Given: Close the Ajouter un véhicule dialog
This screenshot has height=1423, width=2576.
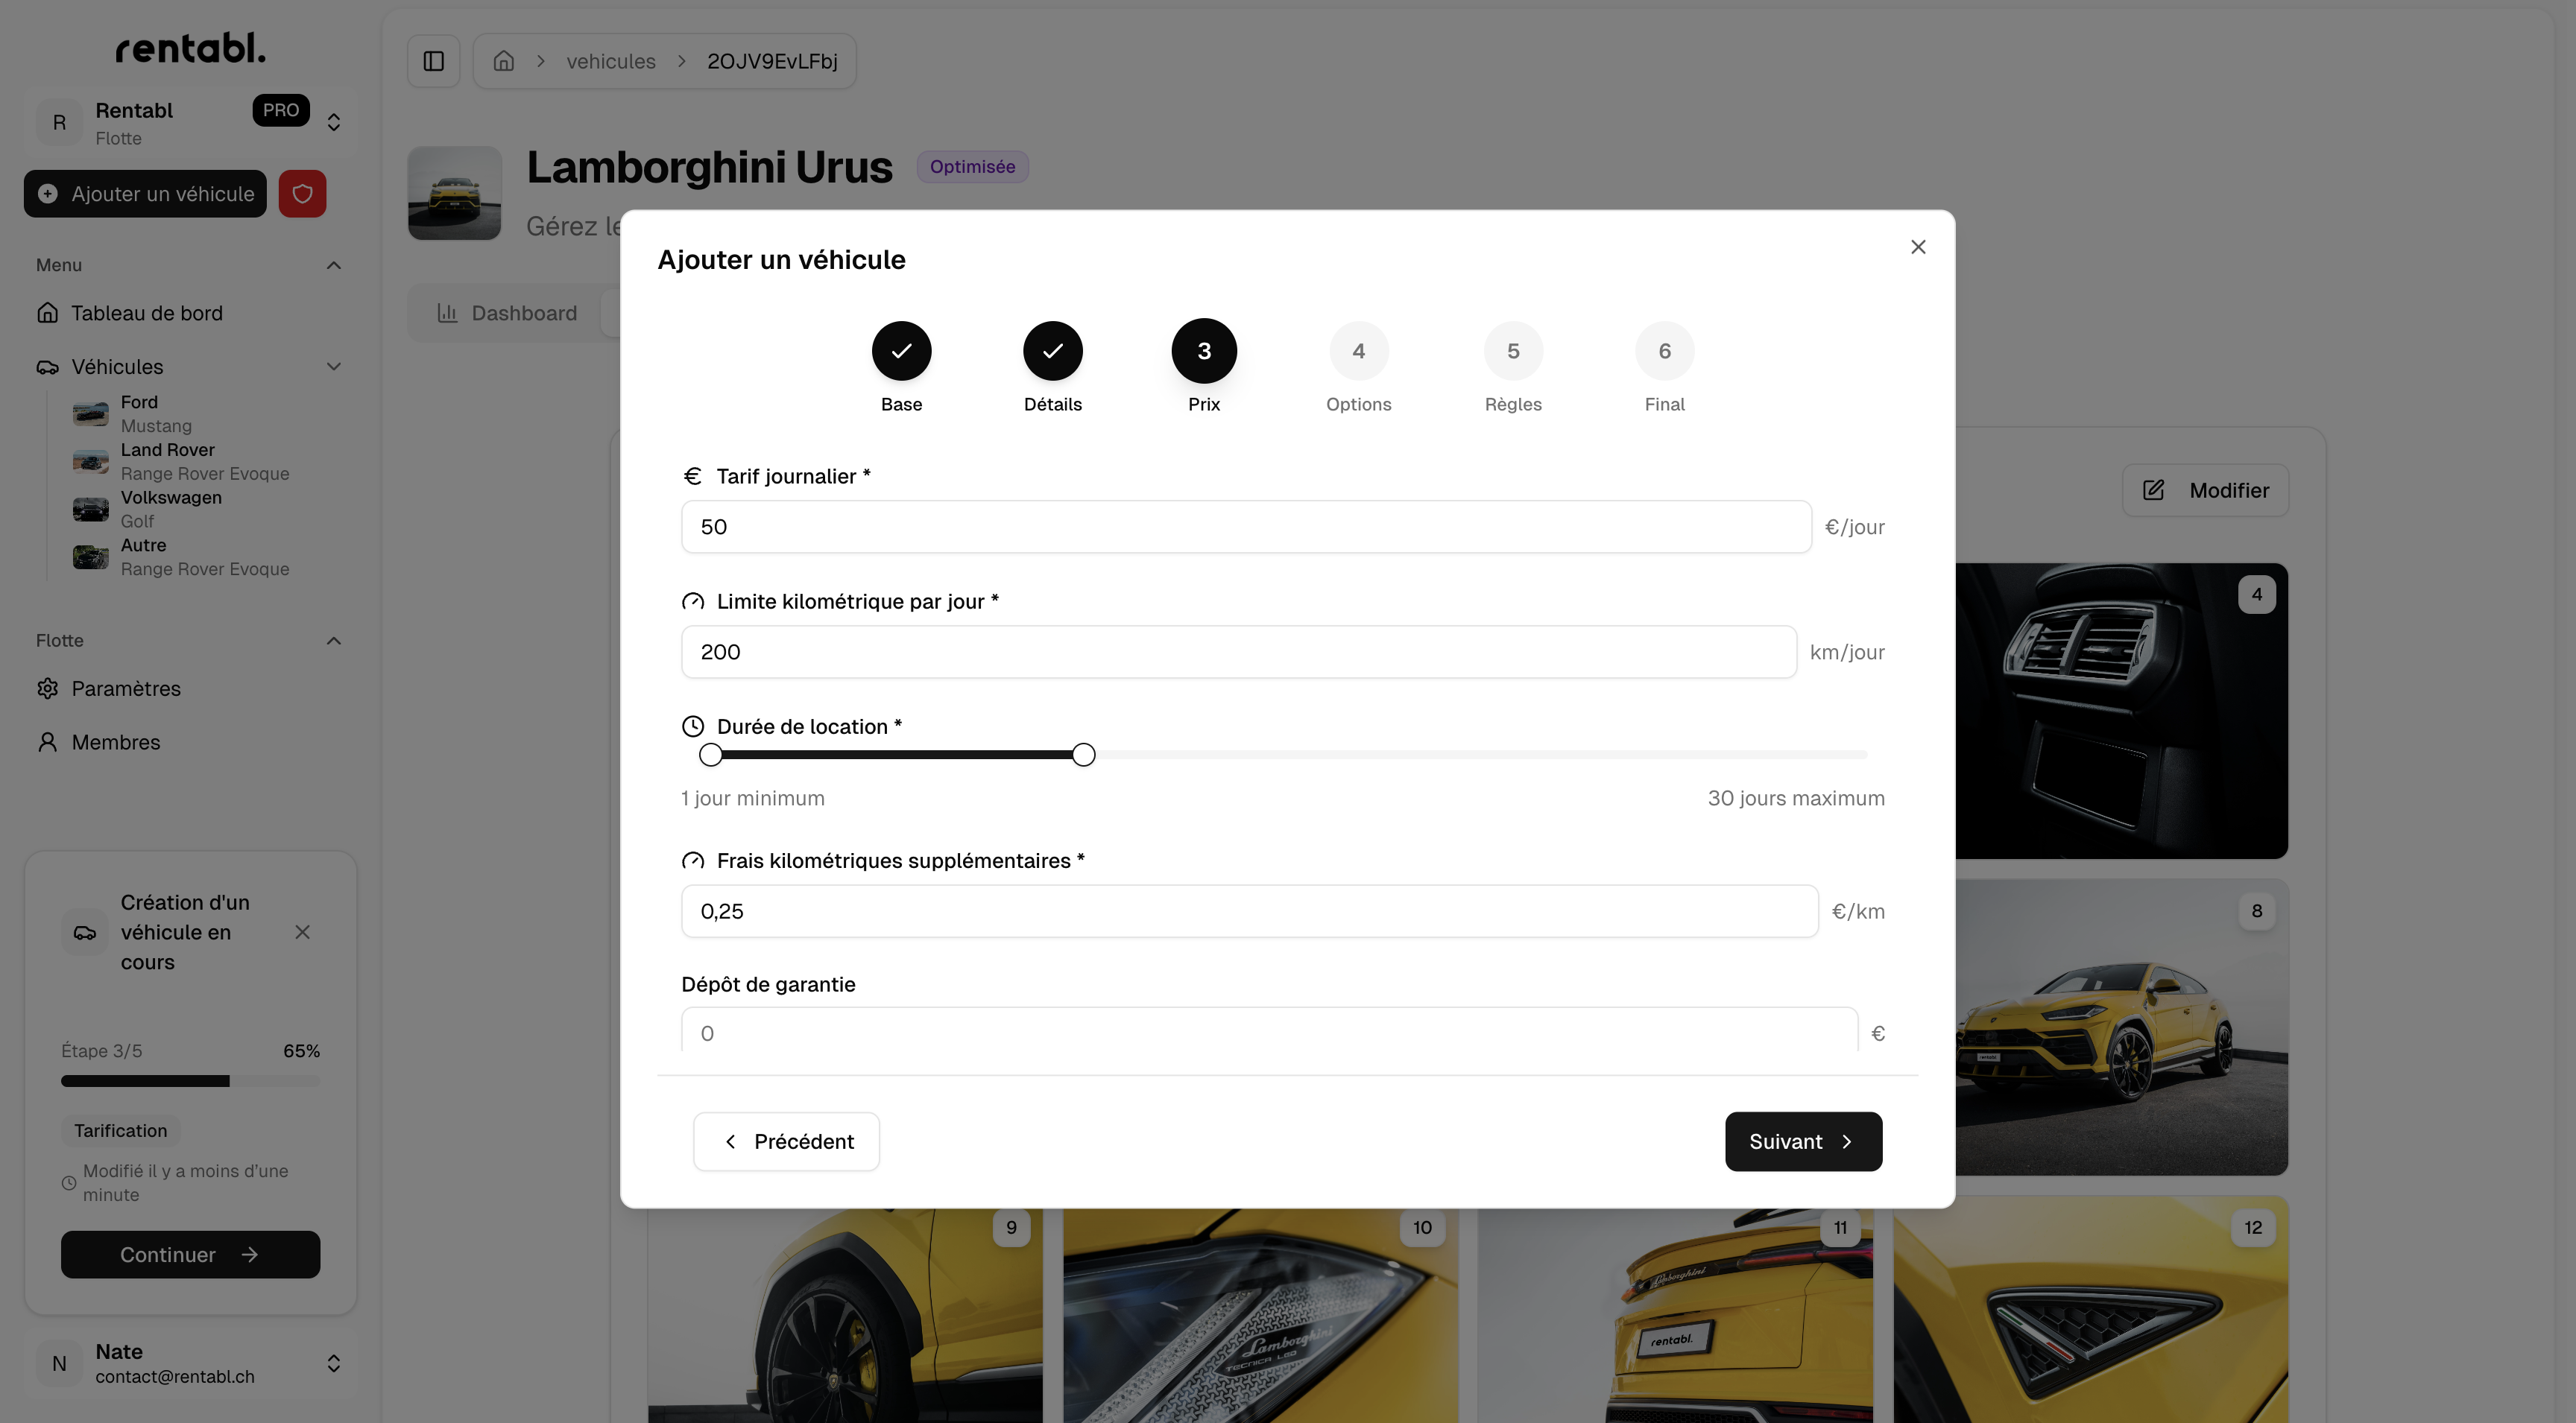Looking at the screenshot, I should coord(1917,247).
